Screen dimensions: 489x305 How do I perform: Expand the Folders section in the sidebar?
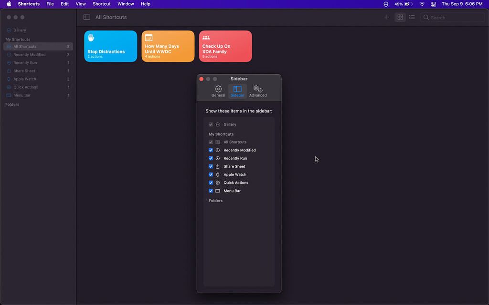(12, 104)
